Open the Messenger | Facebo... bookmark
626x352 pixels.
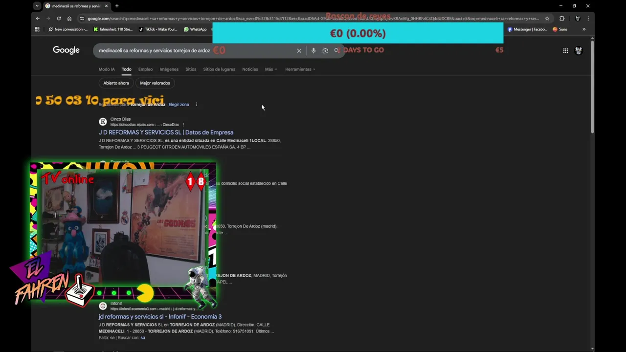pyautogui.click(x=527, y=29)
